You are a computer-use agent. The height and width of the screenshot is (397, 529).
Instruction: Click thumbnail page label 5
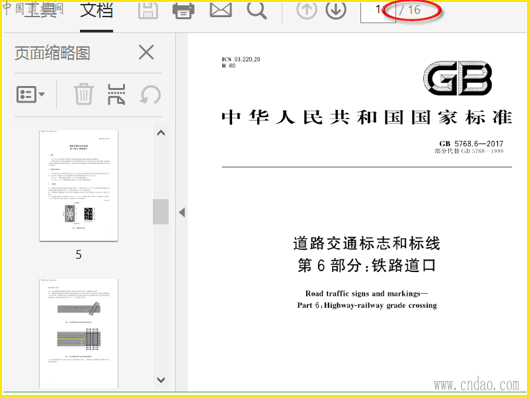[79, 255]
